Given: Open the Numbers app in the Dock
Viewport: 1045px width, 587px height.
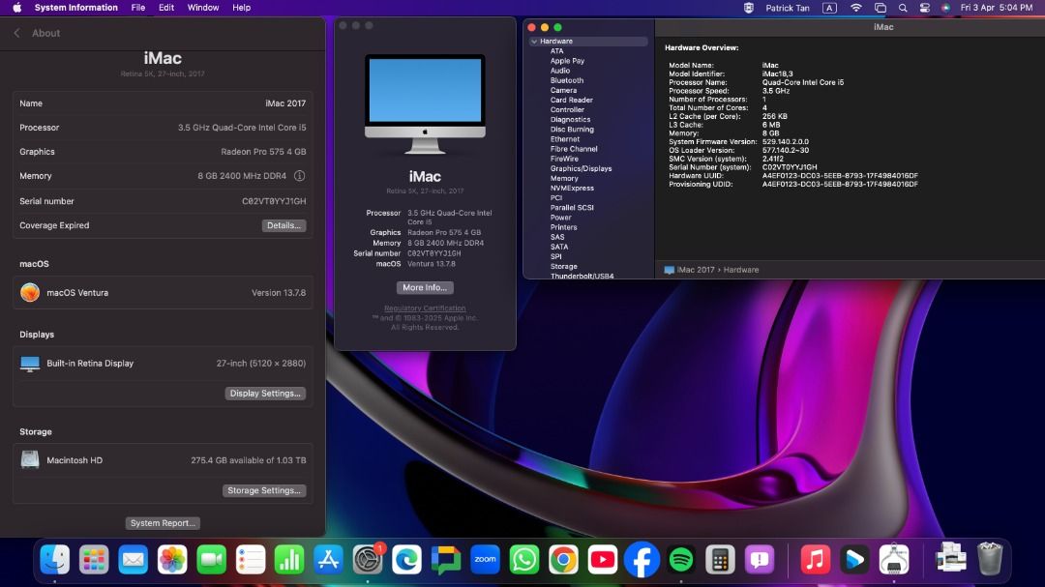Looking at the screenshot, I should click(289, 559).
